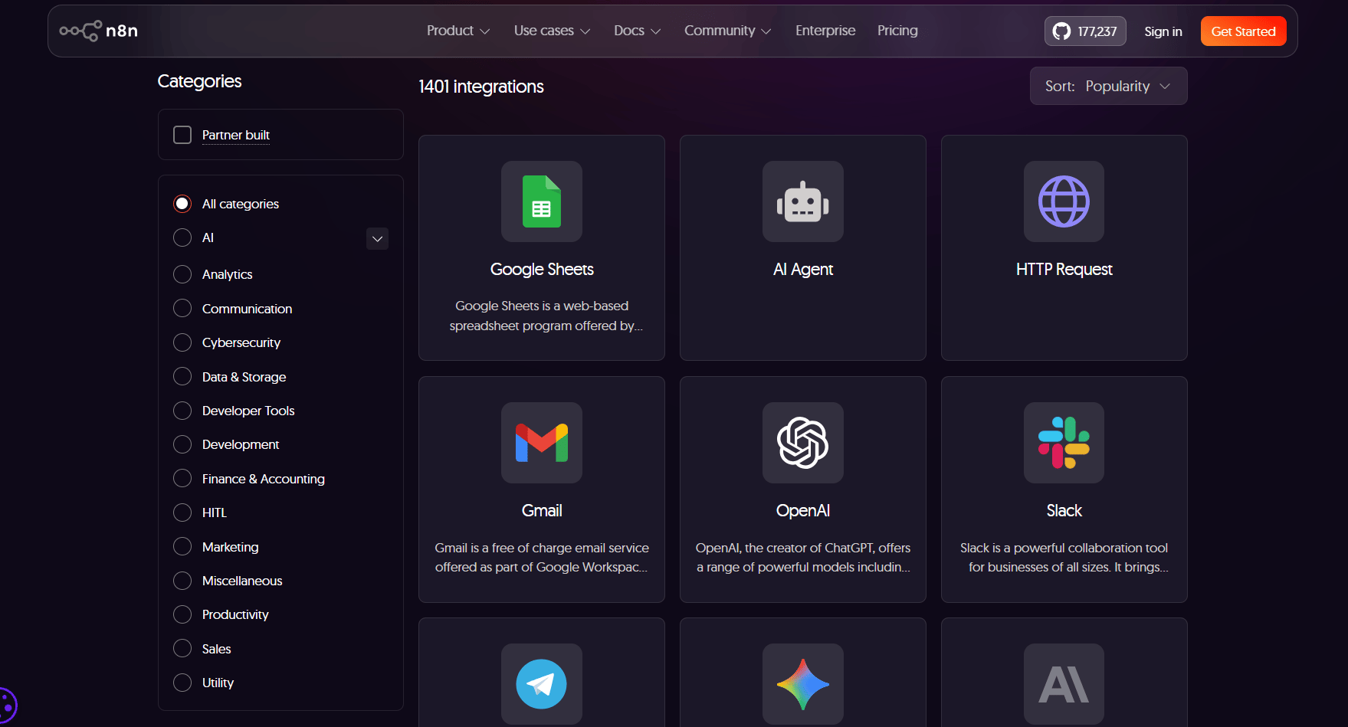Click the Partner built label text
Screen dimensions: 1348x727
pyautogui.click(x=236, y=136)
